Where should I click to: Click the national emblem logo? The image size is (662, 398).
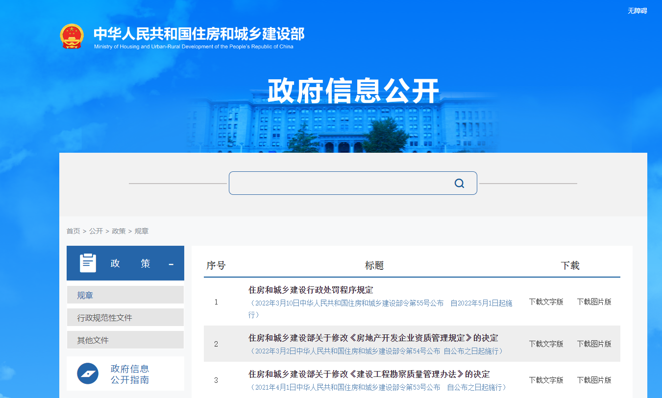tap(72, 36)
